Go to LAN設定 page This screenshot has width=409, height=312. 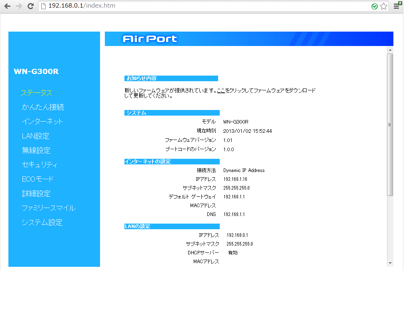pyautogui.click(x=36, y=136)
